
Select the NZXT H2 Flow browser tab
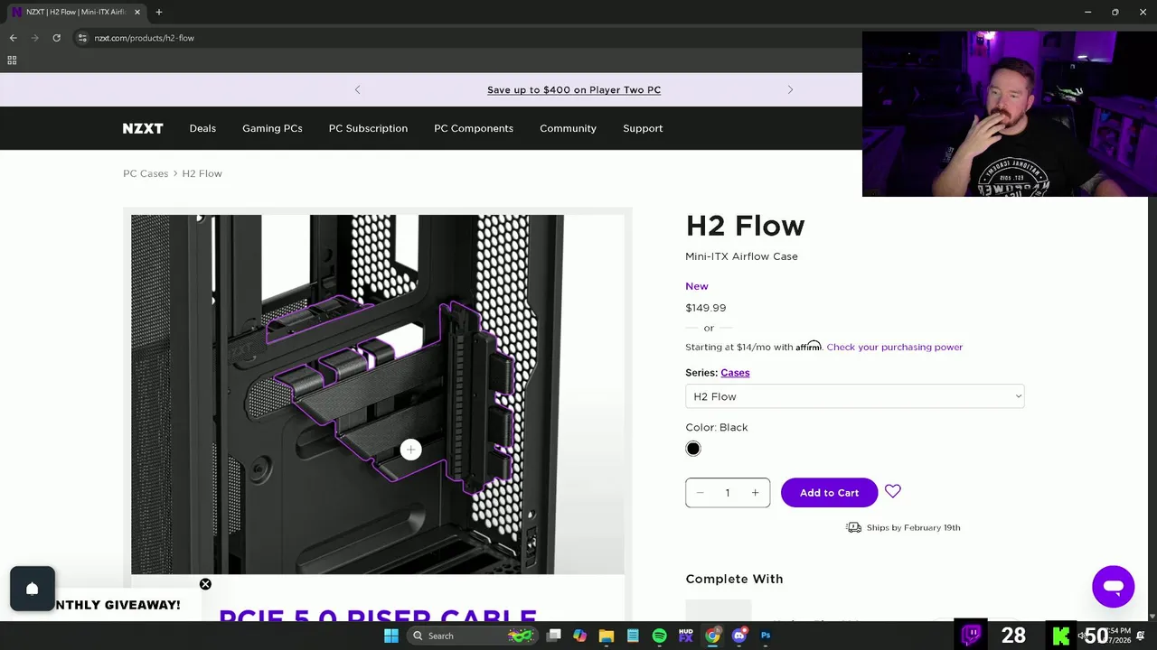click(75, 12)
